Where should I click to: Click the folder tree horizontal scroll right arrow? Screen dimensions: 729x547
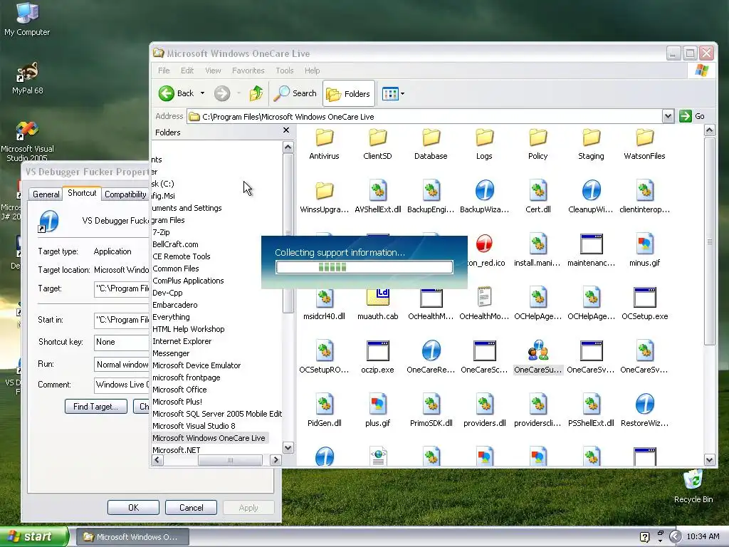click(276, 460)
